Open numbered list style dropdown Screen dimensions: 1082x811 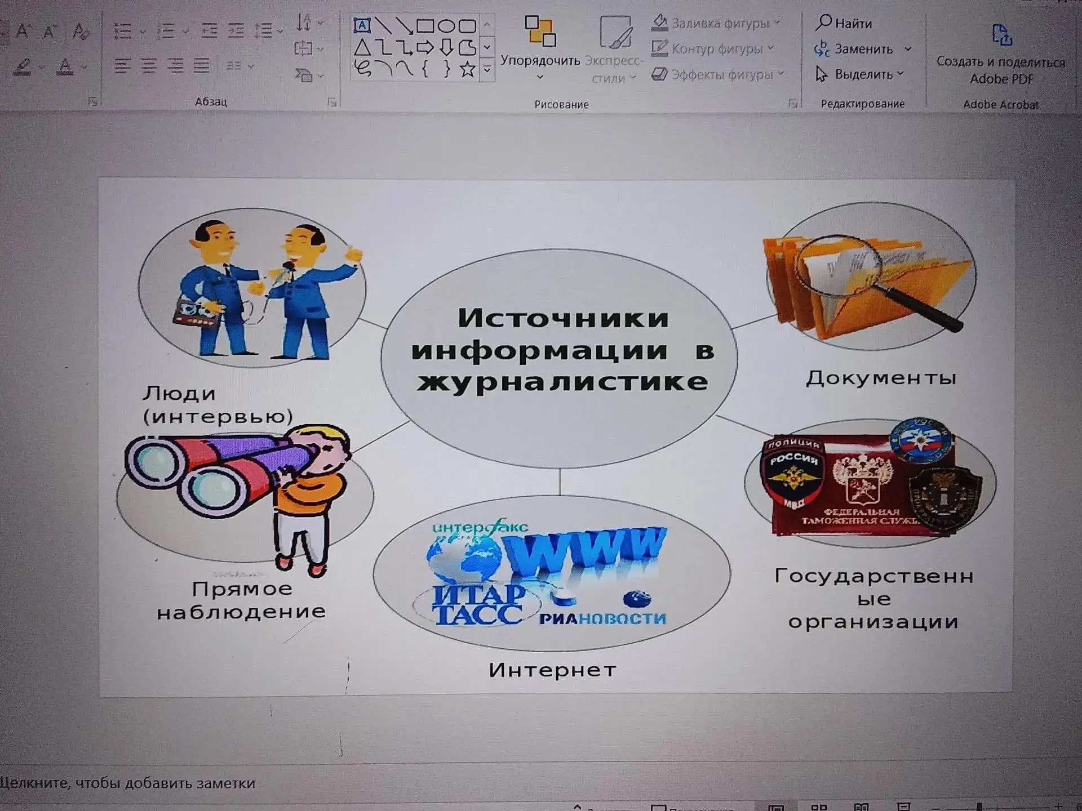(x=185, y=32)
